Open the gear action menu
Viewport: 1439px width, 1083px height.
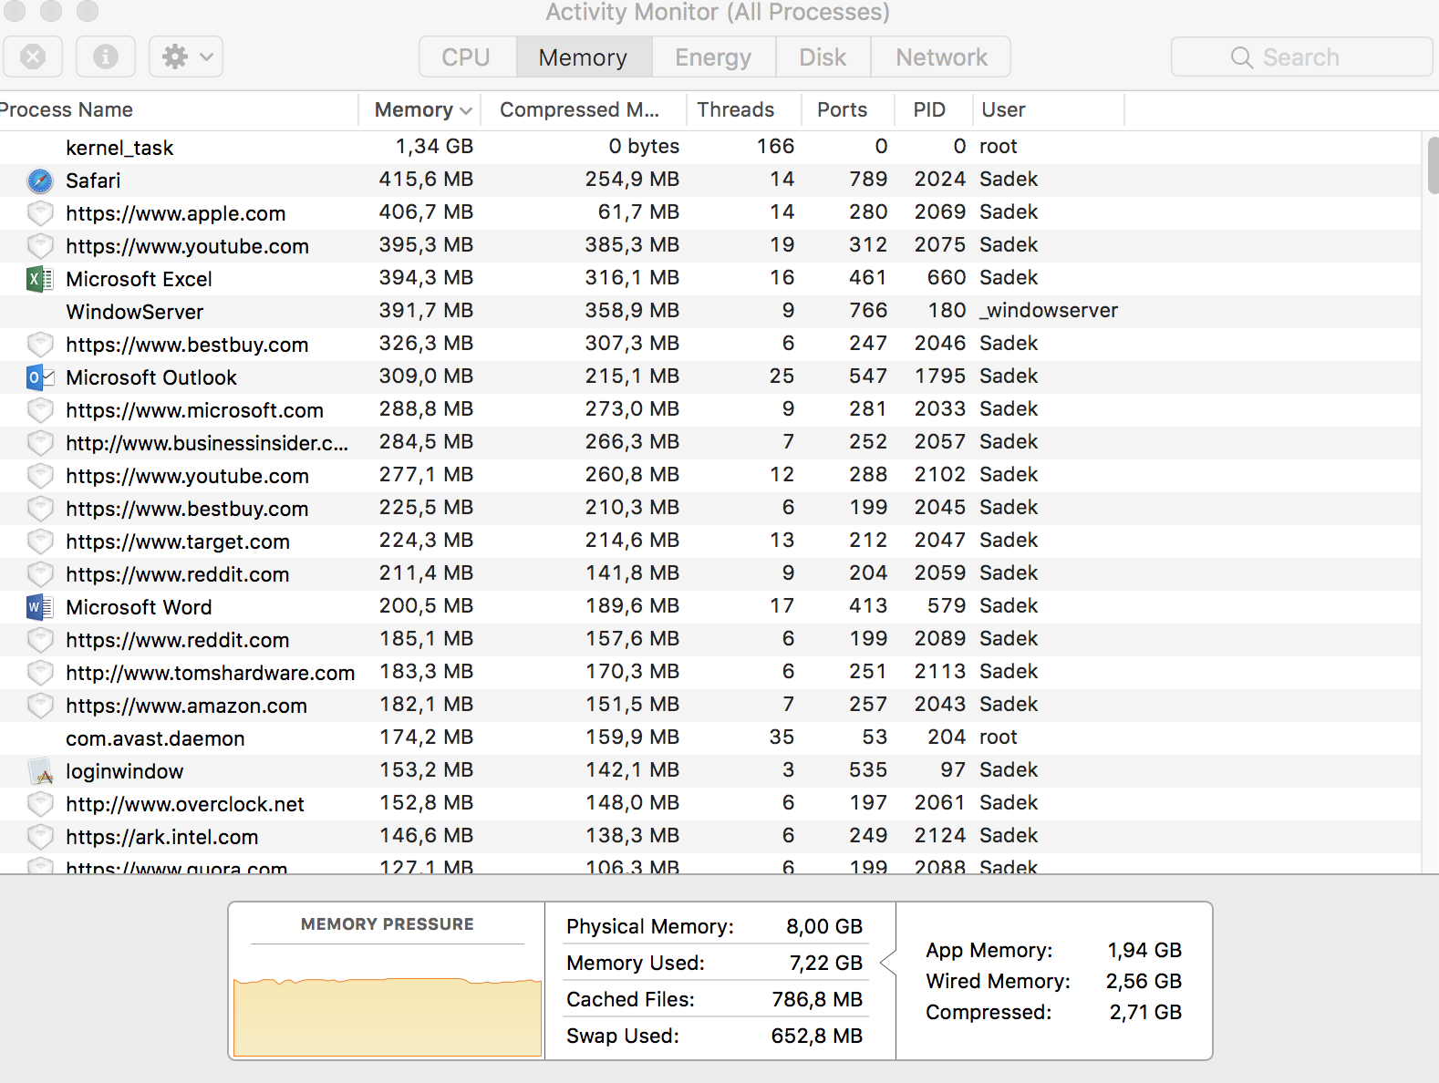pyautogui.click(x=186, y=57)
